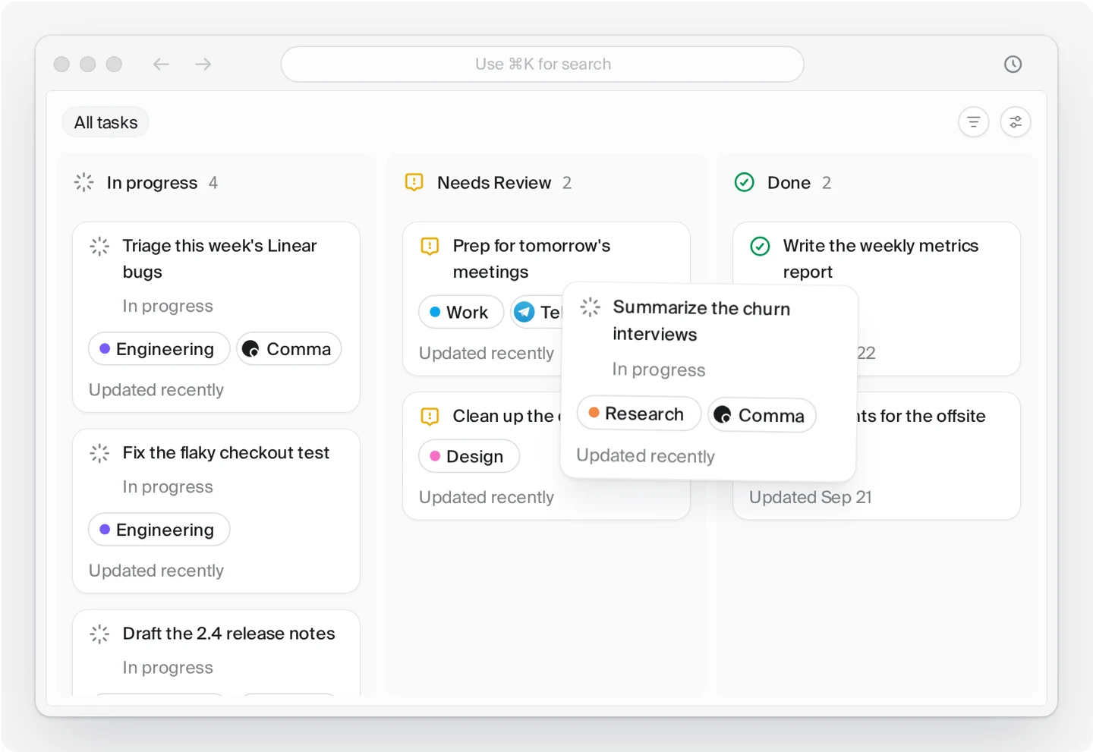Click review icon on Clean up card

point(430,416)
